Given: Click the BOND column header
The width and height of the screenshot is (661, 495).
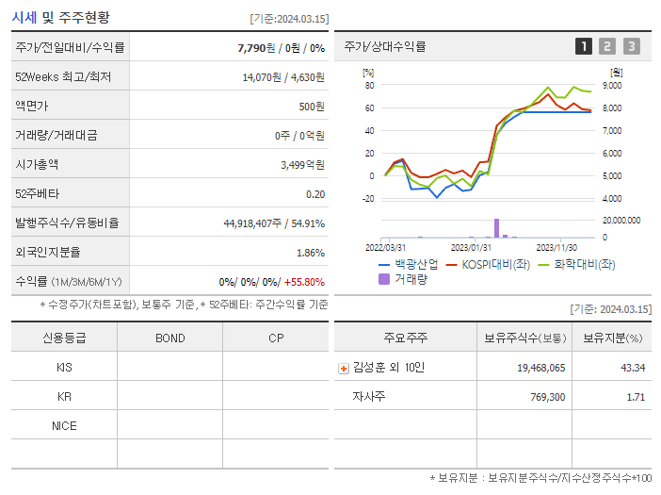Looking at the screenshot, I should pos(170,338).
